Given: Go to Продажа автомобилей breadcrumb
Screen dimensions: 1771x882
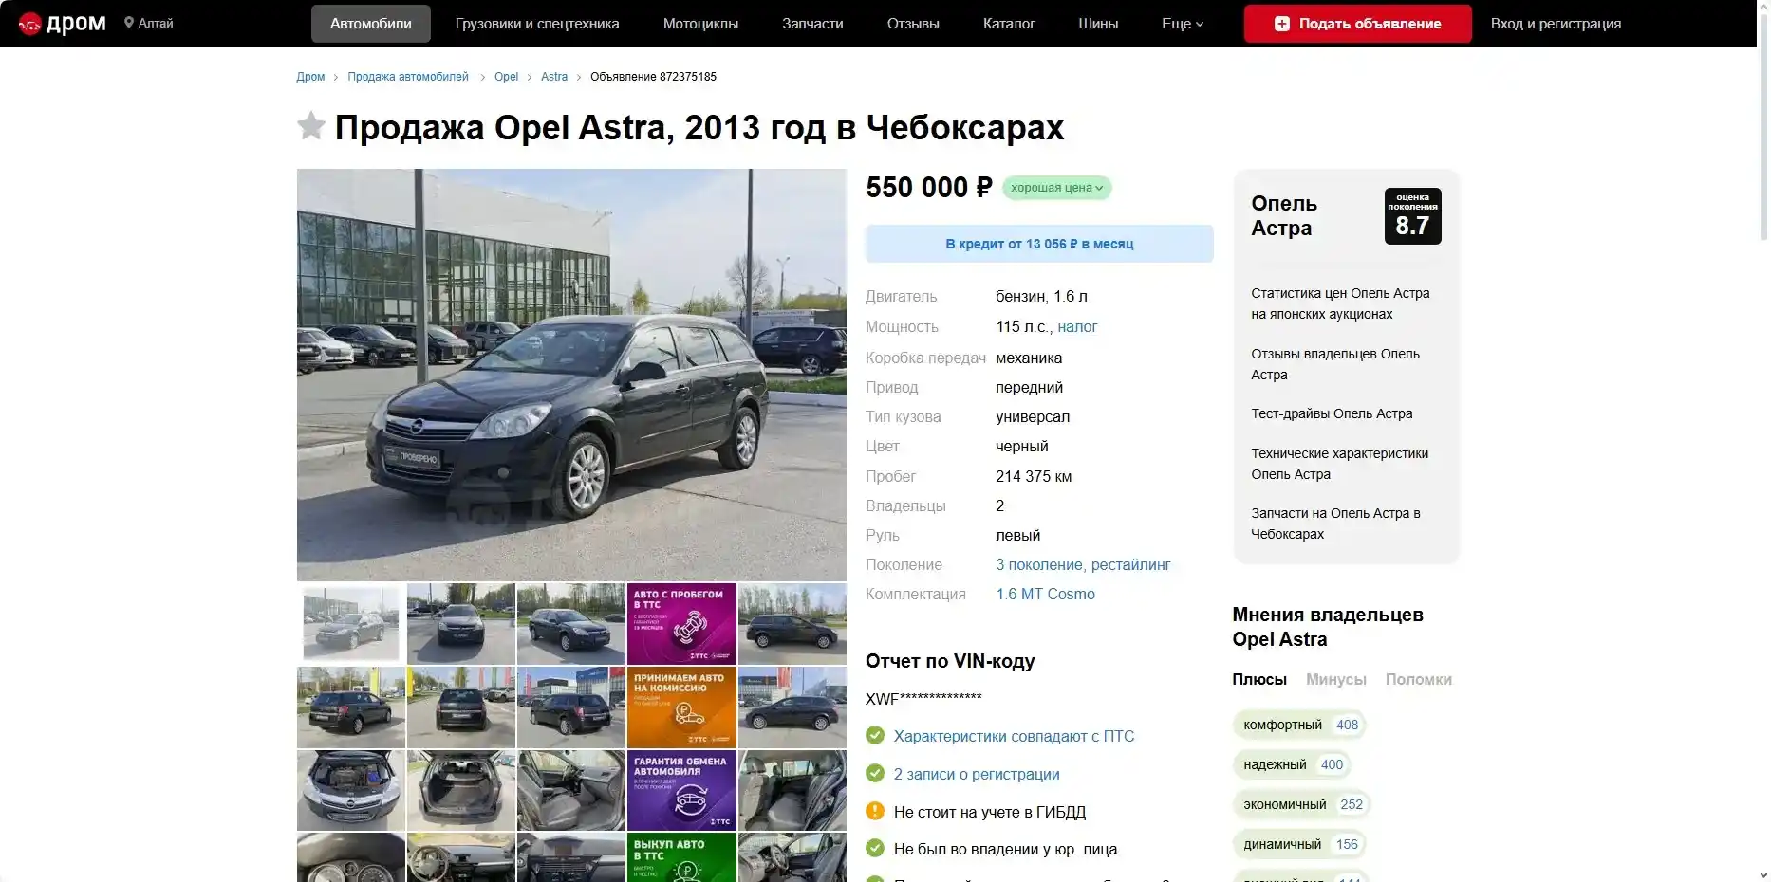Looking at the screenshot, I should pyautogui.click(x=408, y=77).
